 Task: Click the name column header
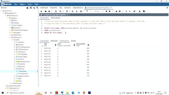point(66,45)
